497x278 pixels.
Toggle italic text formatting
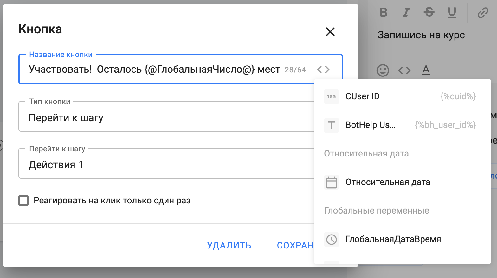coord(406,12)
